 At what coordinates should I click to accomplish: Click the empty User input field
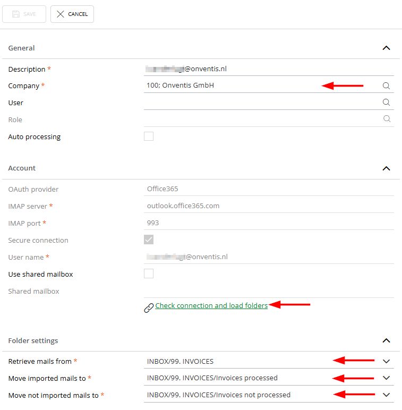pos(260,102)
